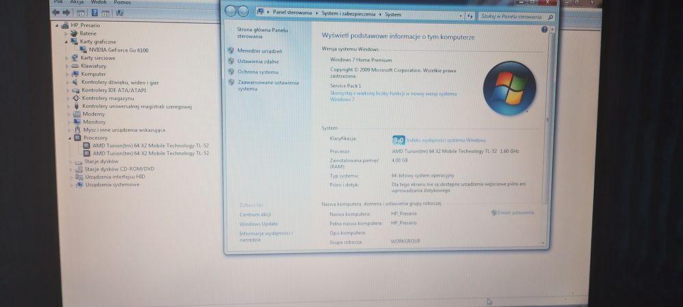Open the Akcja menu

pos(77,2)
